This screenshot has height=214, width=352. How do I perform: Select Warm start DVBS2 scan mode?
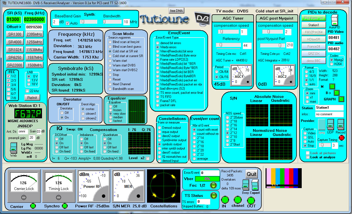click(x=110, y=70)
